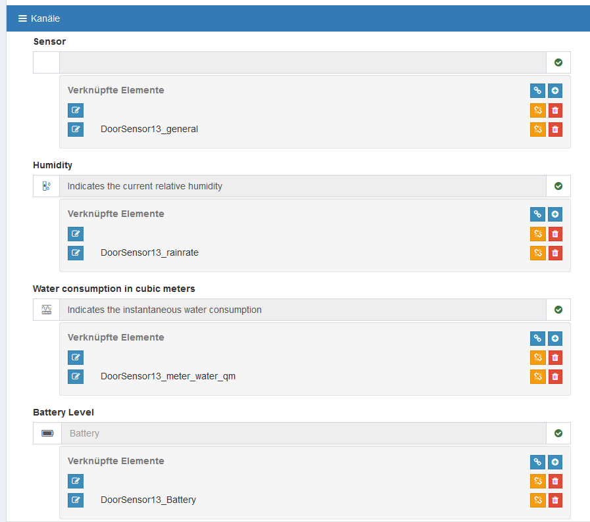Screen dimensions: 590x522
Task: Delete unnamed item above DoorSensor13_general
Action: [x=555, y=110]
